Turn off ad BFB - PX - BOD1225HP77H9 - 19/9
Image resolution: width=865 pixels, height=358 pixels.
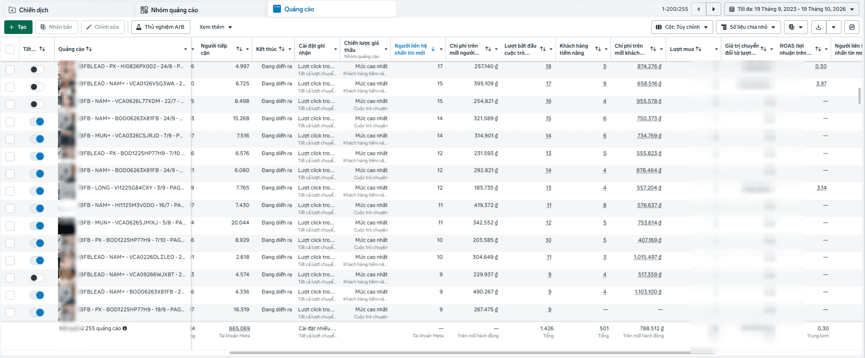click(x=37, y=313)
